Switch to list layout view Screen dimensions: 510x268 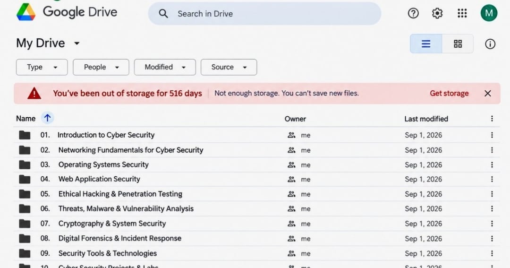426,43
